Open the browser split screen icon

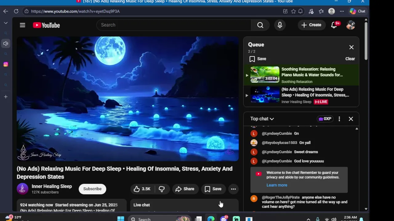[285, 11]
